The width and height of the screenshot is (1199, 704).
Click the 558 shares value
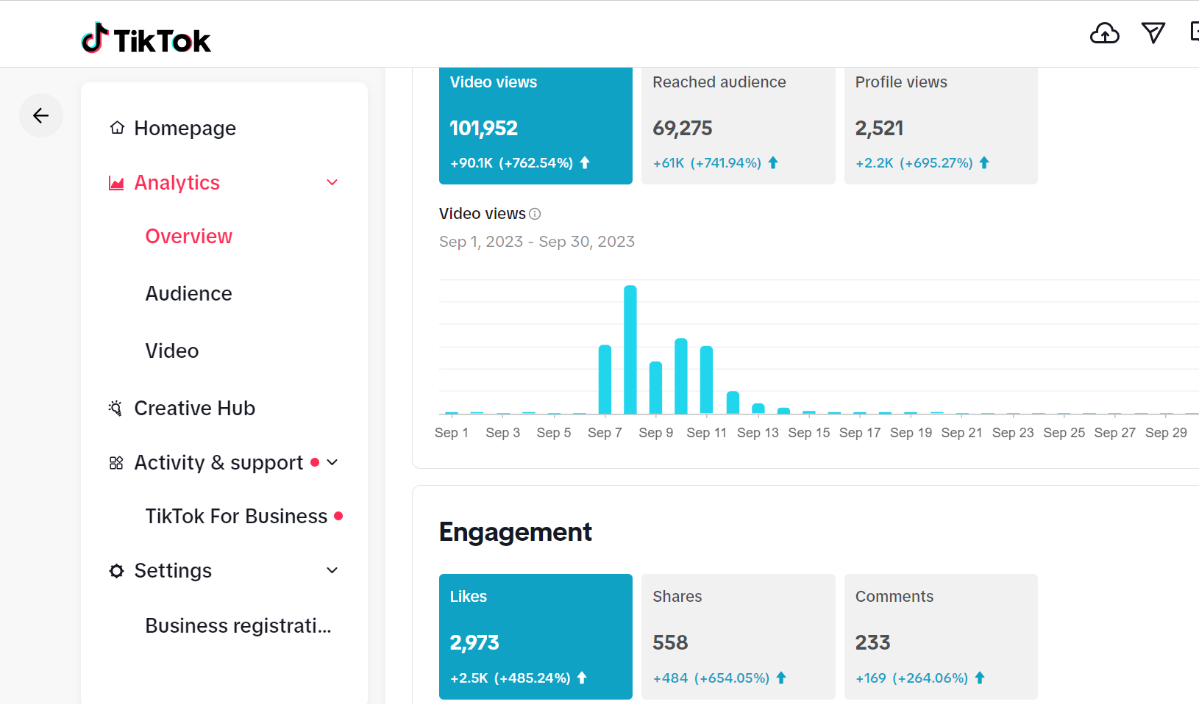pyautogui.click(x=670, y=643)
